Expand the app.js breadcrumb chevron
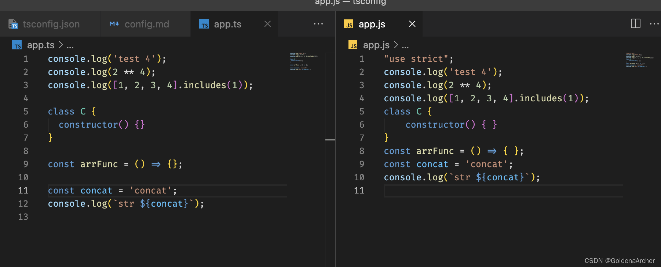Viewport: 661px width, 267px height. pyautogui.click(x=396, y=45)
